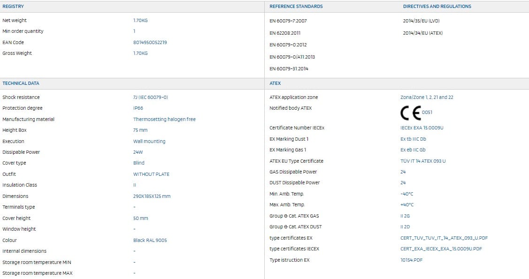Click the 2014/34/EU (ATEX) directive entry
Screen dimensions: 529x279
tap(423, 33)
